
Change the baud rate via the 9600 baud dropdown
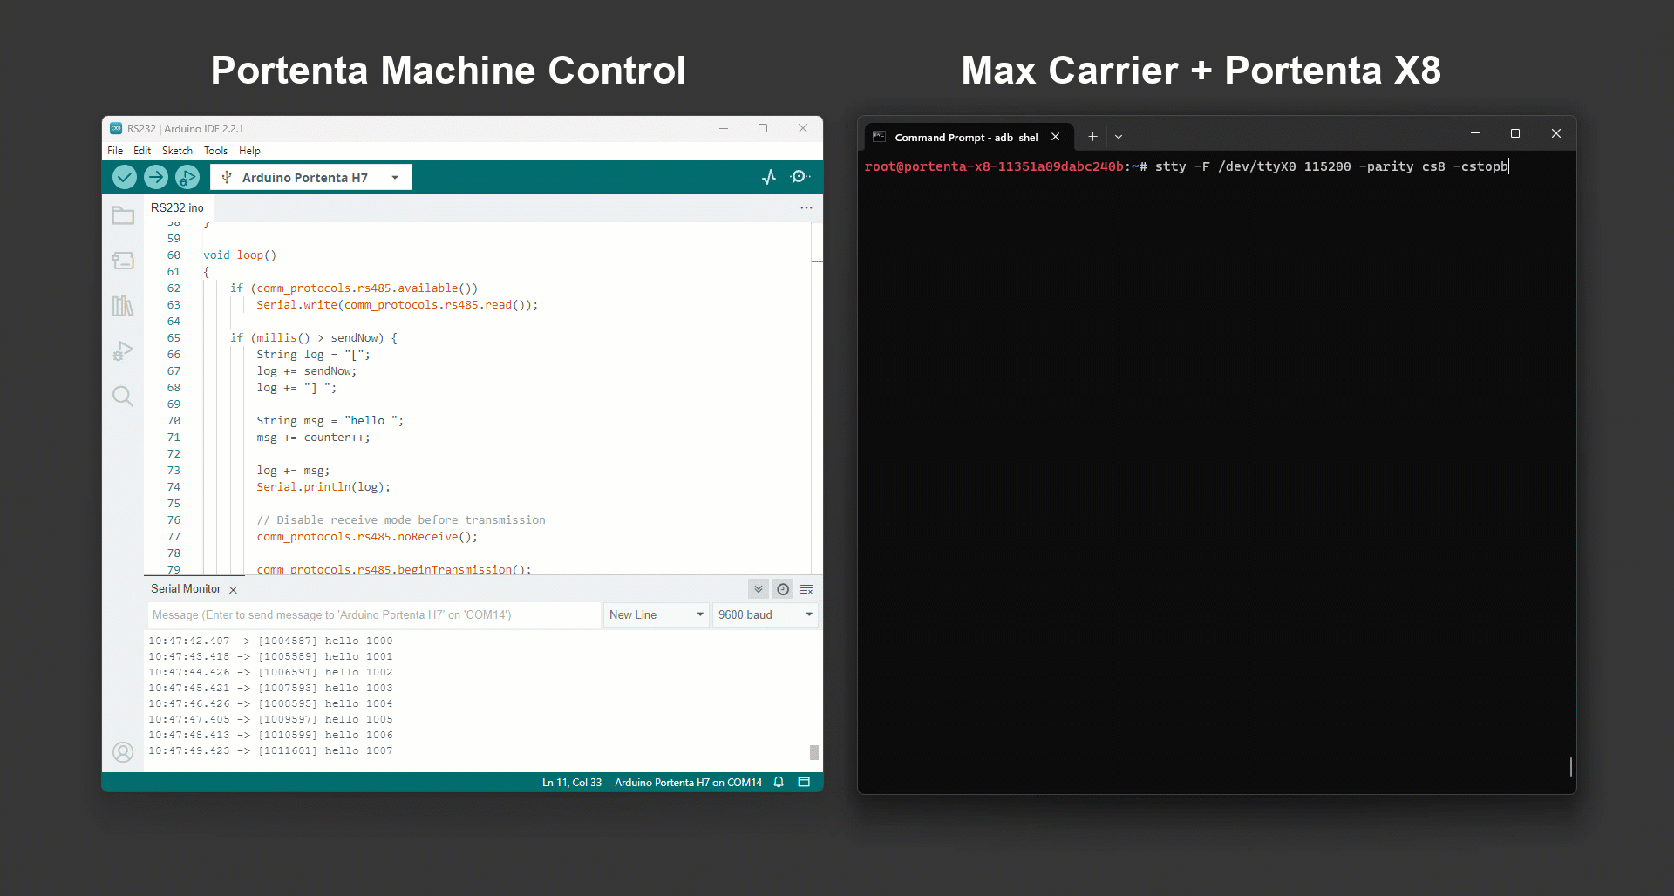[765, 614]
